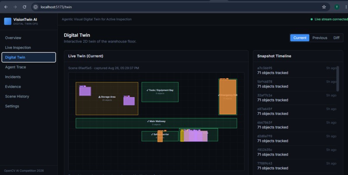This screenshot has height=175, width=348.
Task: Open snapshot 77889c43 in the timeline
Action: tap(297, 166)
